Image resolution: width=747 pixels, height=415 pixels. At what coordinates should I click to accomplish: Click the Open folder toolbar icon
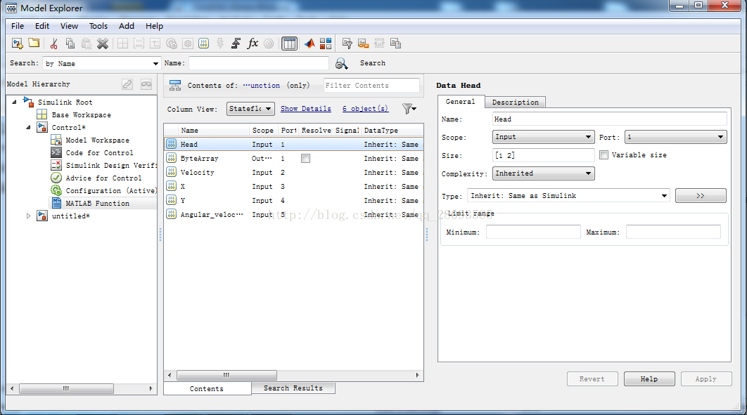[34, 44]
